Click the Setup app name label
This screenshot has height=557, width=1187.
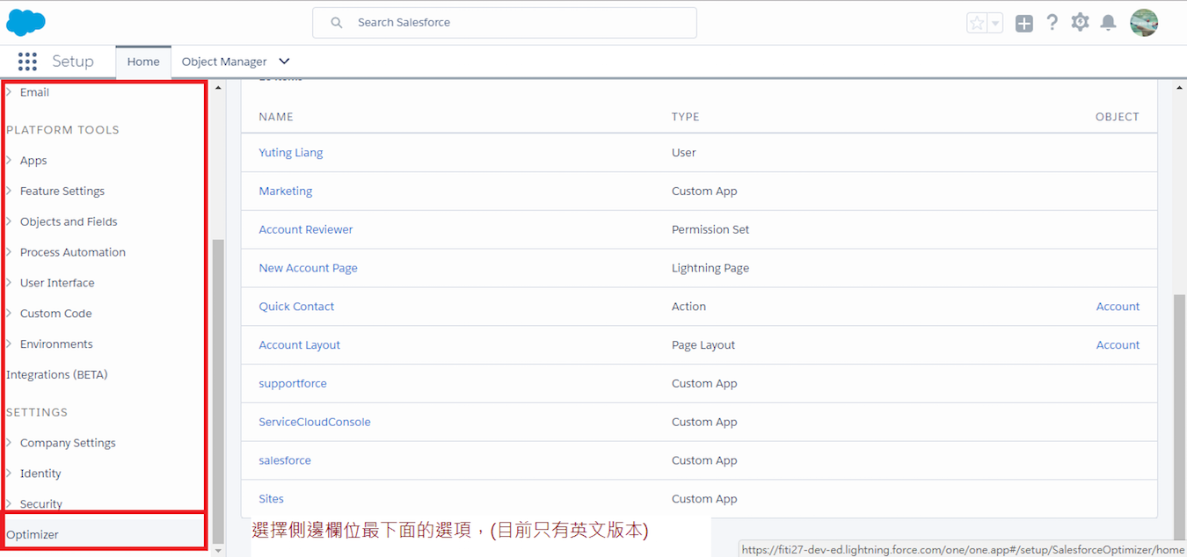(73, 61)
